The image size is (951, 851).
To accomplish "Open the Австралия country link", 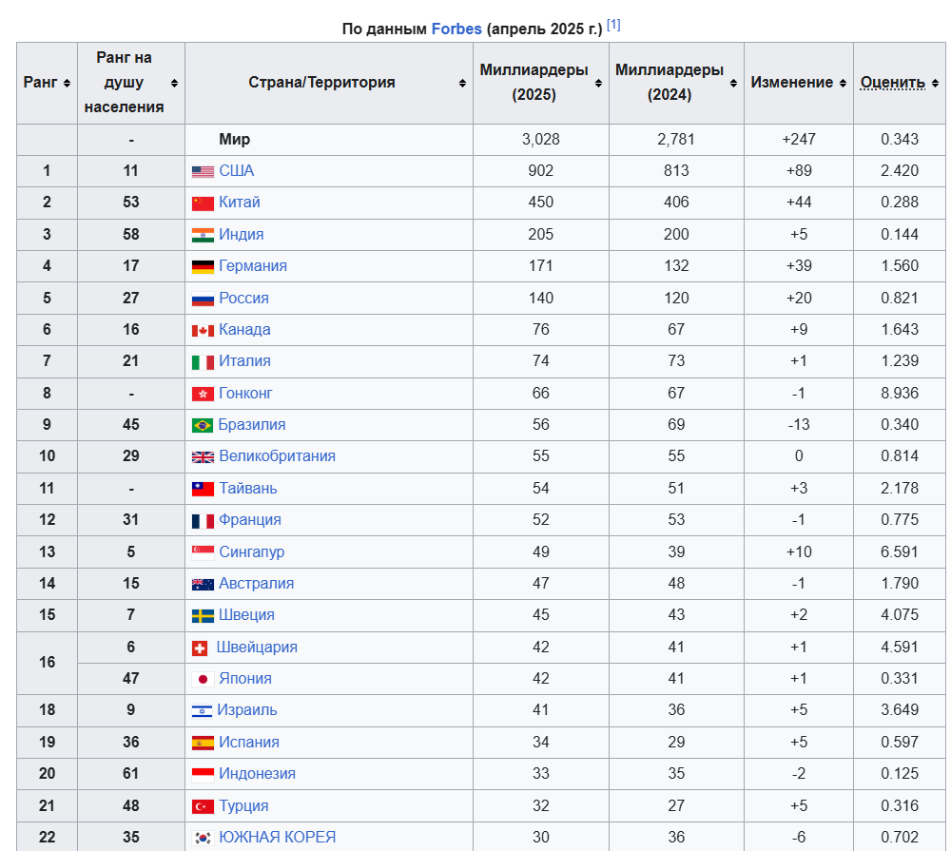I will coord(257,584).
